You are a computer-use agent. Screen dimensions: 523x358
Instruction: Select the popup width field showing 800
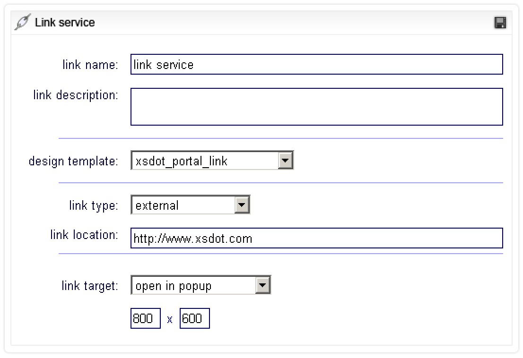click(x=145, y=319)
